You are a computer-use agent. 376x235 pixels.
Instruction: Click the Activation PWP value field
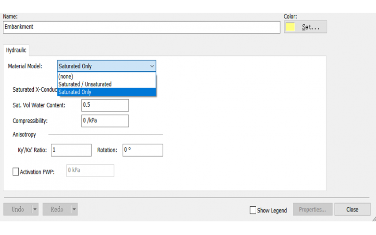click(89, 170)
